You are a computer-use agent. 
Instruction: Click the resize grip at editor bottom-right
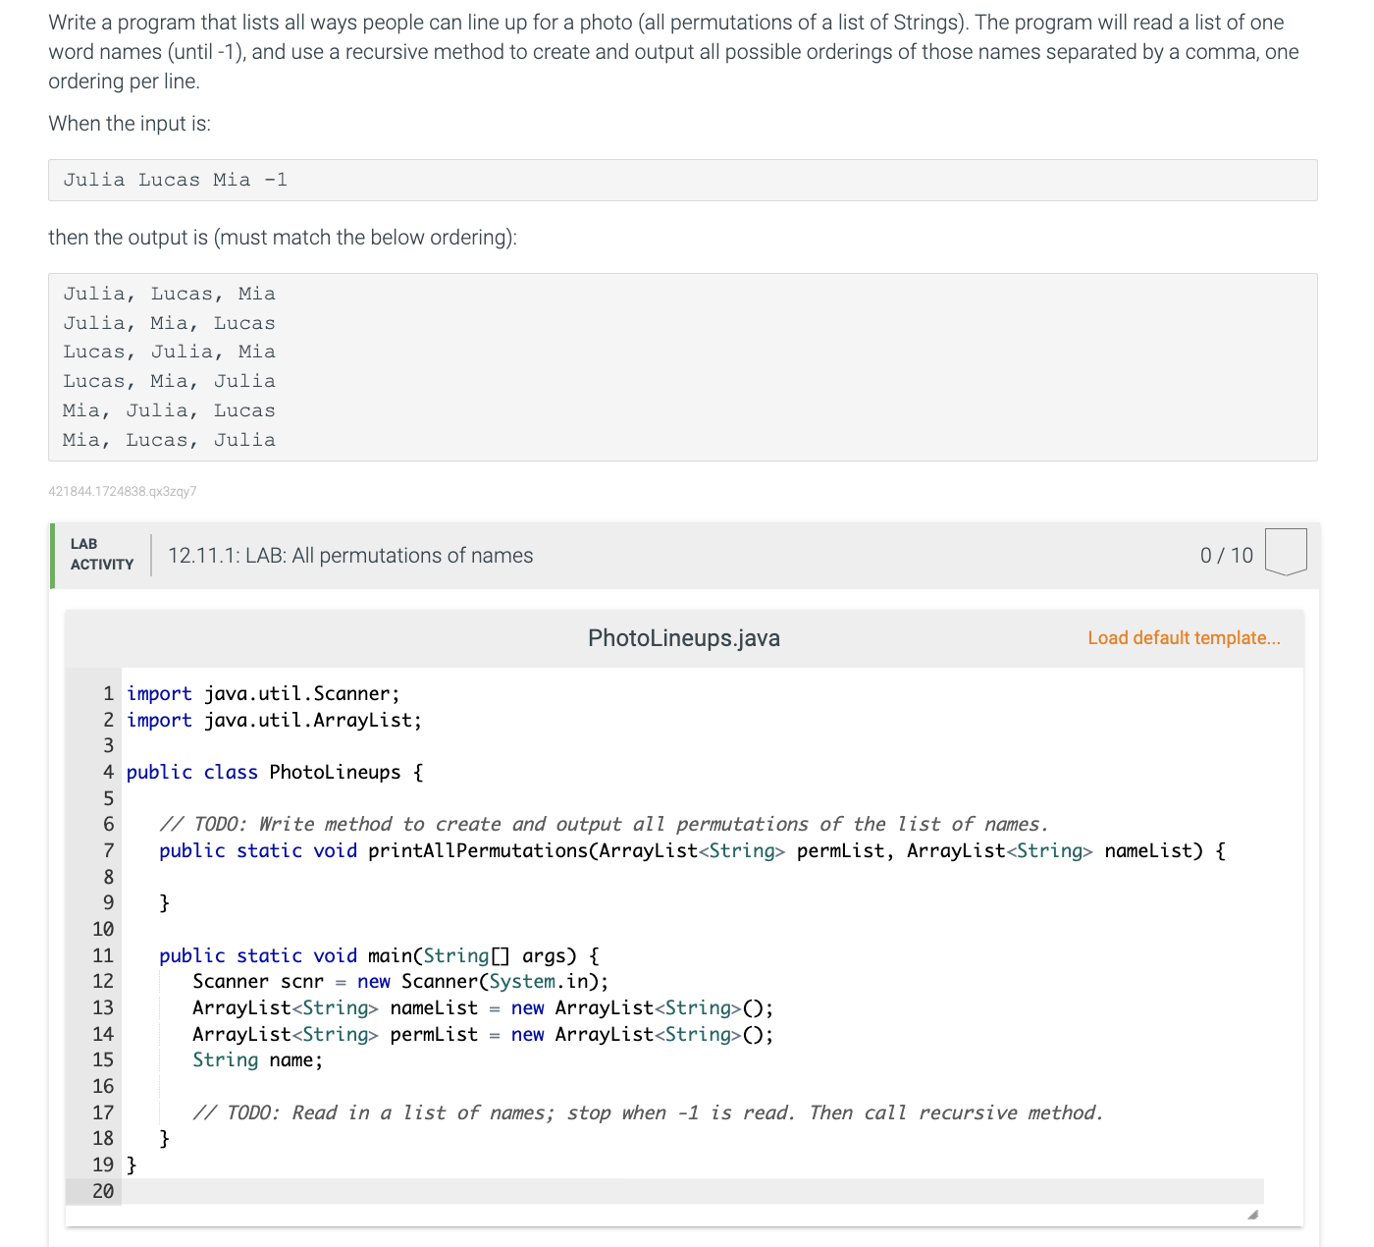coord(1253,1215)
